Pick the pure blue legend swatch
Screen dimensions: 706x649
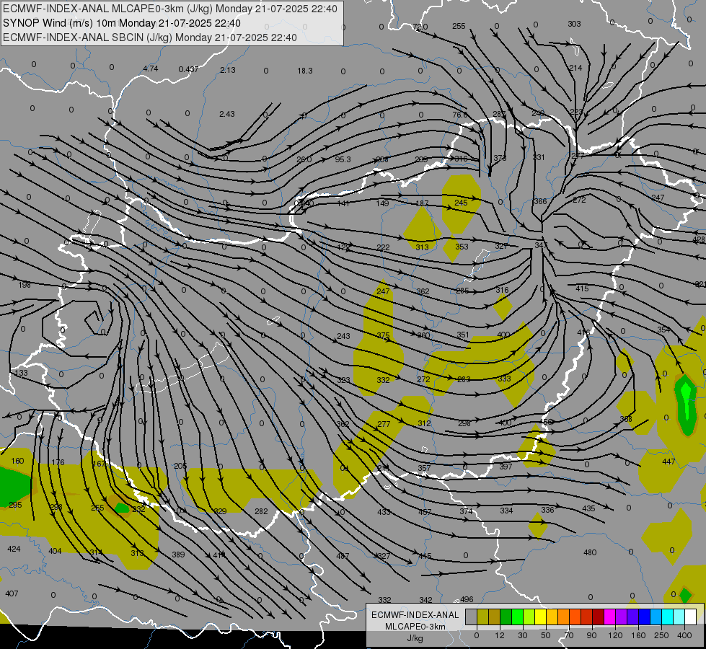point(644,617)
